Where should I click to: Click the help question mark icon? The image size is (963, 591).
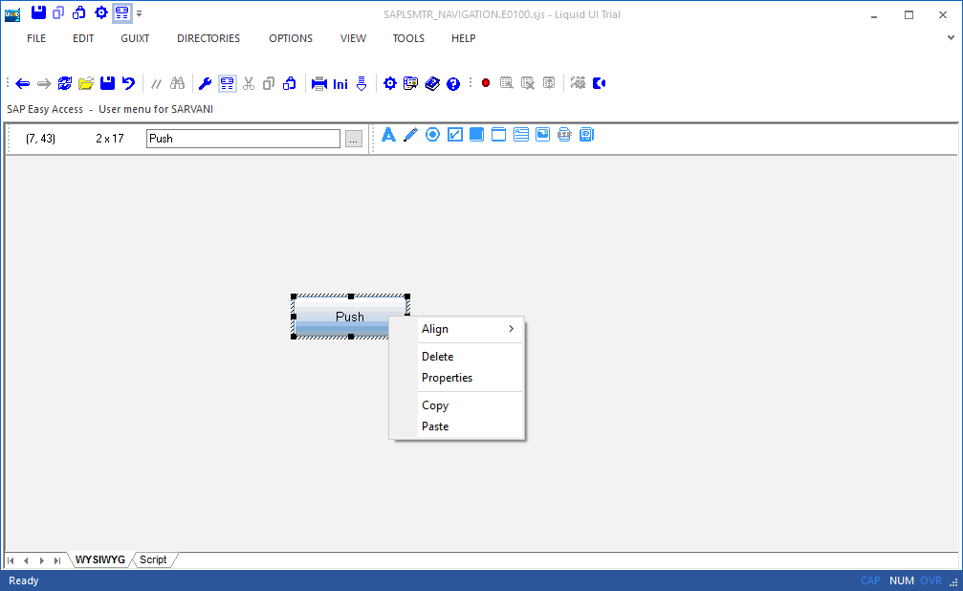453,84
